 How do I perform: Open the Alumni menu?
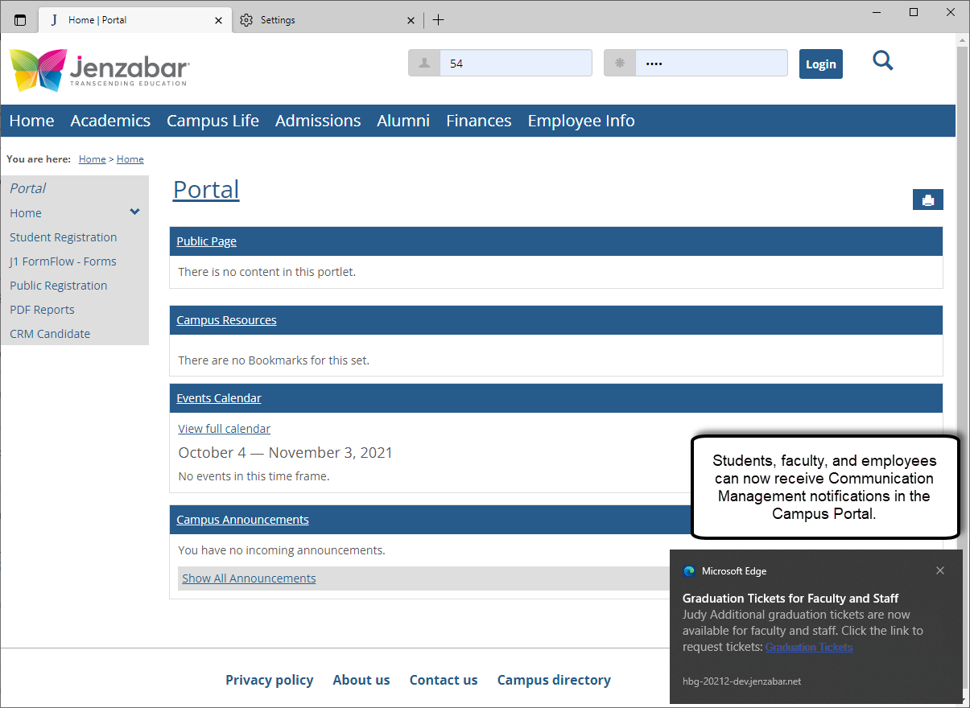pos(403,121)
